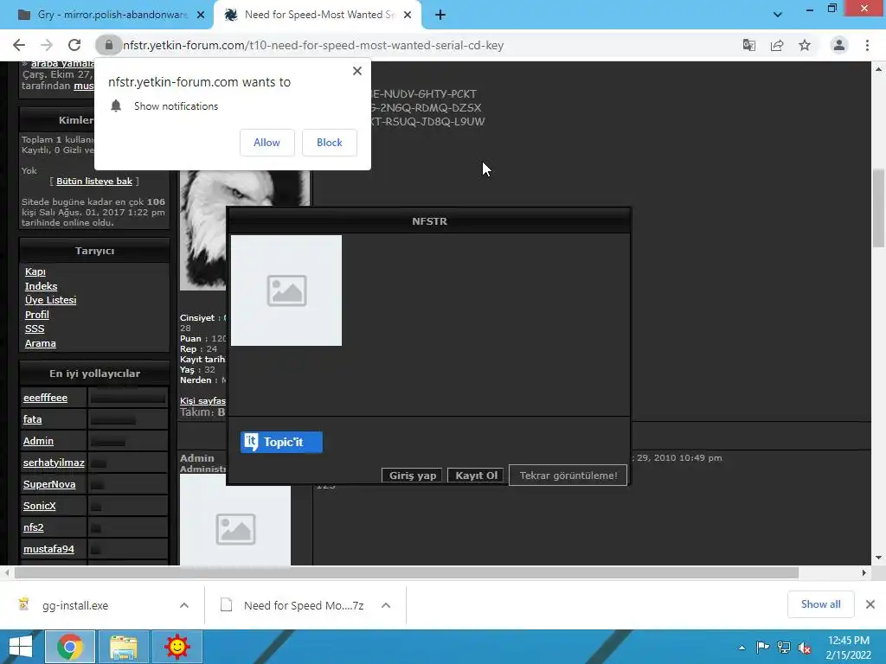
Task: Open serhatyilmaz user profile
Action: click(x=54, y=463)
